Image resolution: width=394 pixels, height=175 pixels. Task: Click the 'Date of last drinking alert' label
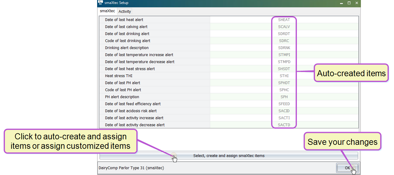[x=127, y=34]
